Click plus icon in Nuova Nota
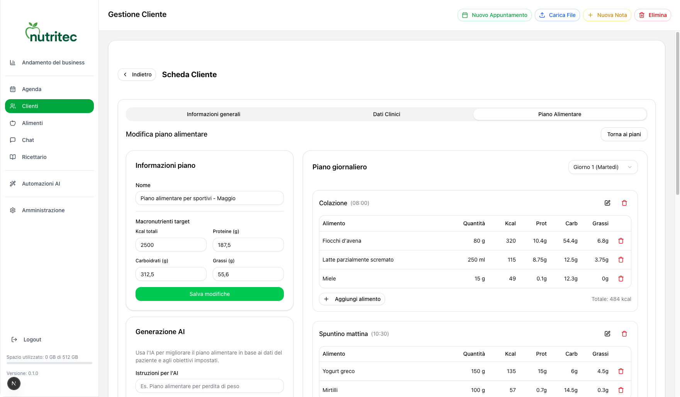 [x=590, y=15]
